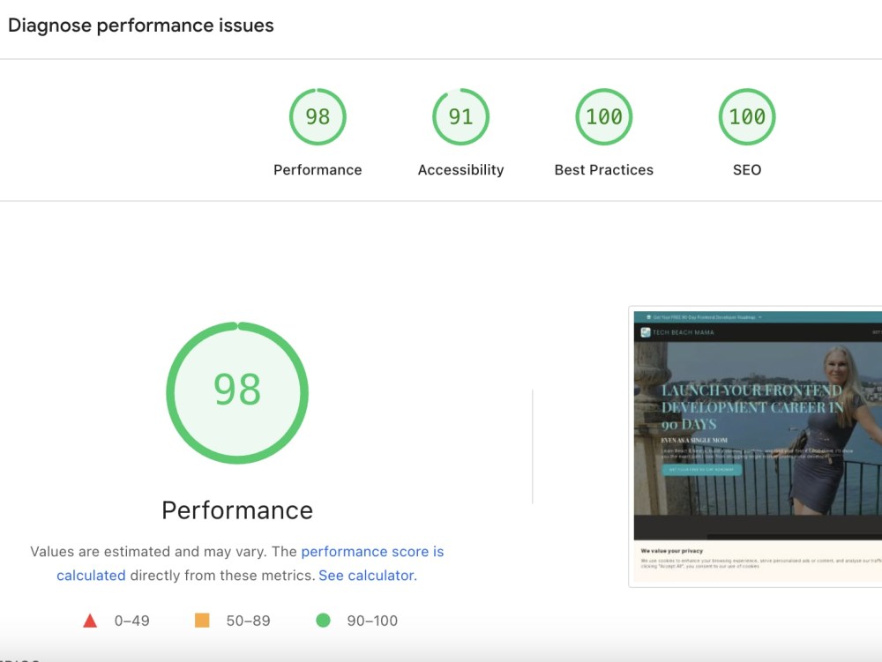The width and height of the screenshot is (882, 662).
Task: Open the Tech Beach Mama page screenshot thumbnail
Action: (x=756, y=447)
